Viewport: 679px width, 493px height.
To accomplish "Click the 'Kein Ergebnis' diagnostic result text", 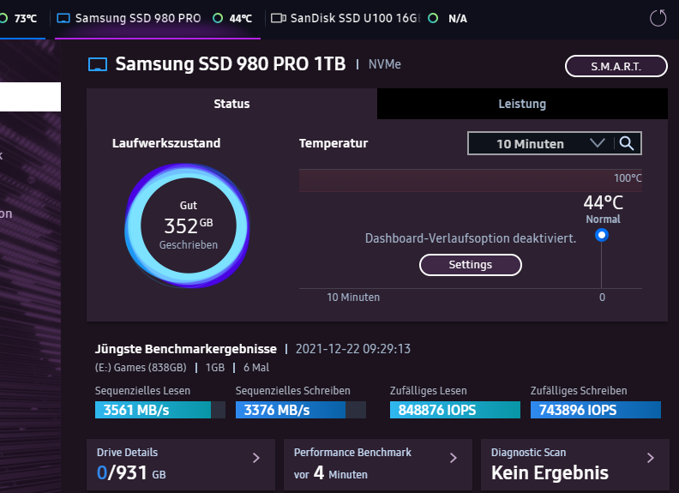I will [x=550, y=472].
